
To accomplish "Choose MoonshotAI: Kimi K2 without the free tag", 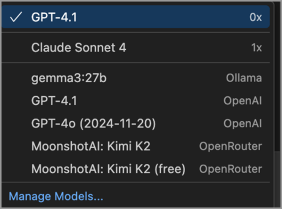I will 91,146.
